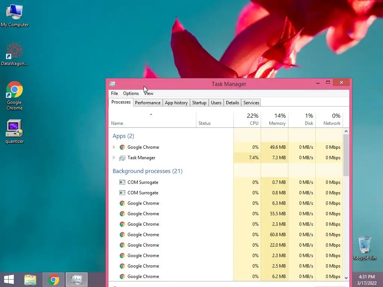Screen dimensions: 383x287
Task: Click the 22.0 MB memory cell
Action: point(275,245)
